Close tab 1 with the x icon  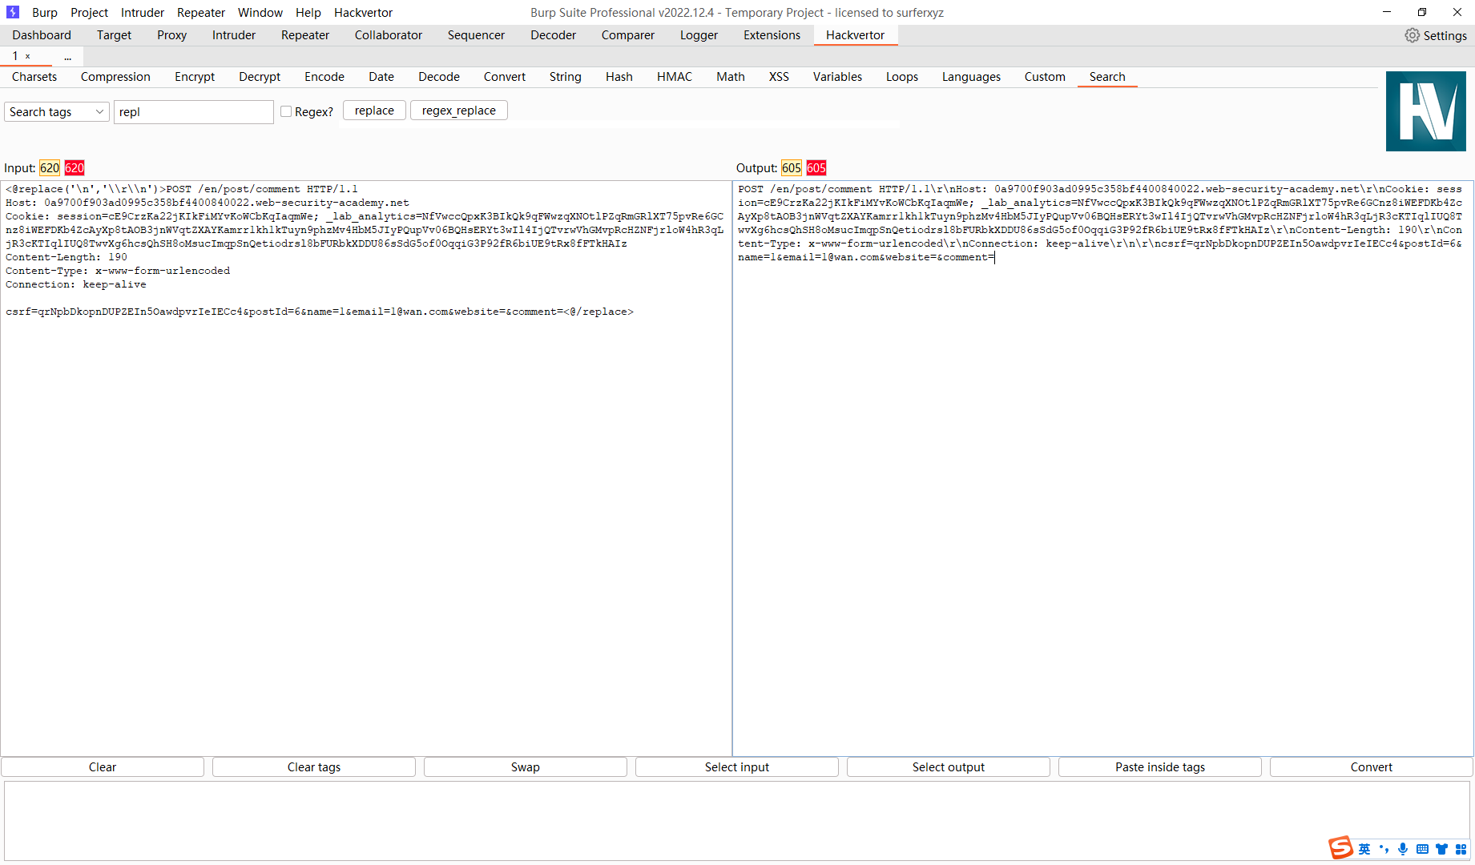[28, 56]
